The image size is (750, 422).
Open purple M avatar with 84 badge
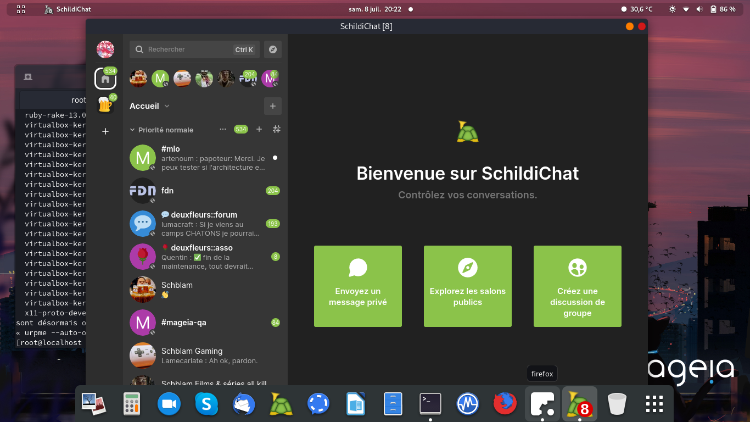[270, 79]
